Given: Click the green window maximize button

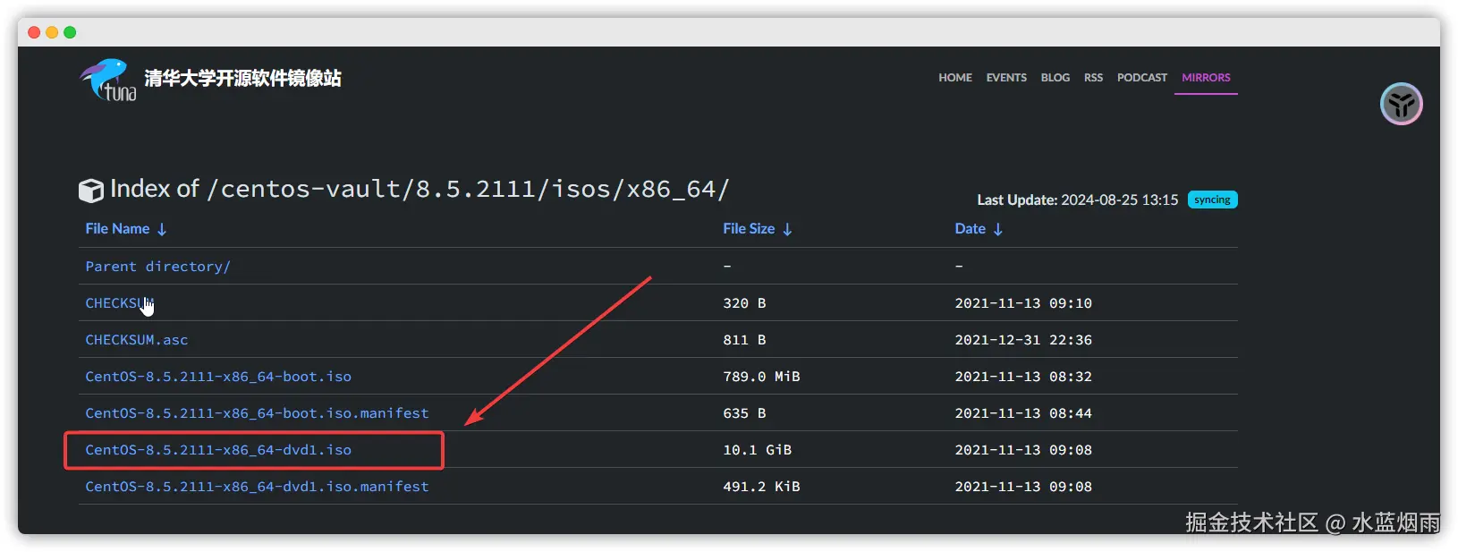Looking at the screenshot, I should click(70, 32).
